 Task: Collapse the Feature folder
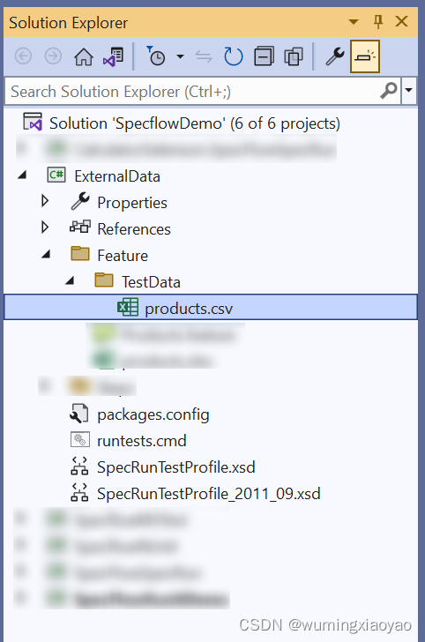(x=46, y=255)
